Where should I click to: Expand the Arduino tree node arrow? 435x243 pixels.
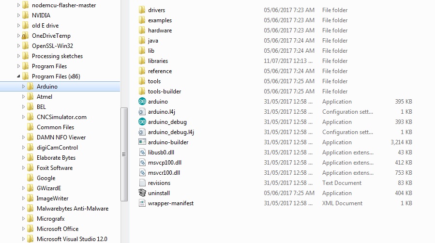pos(23,87)
